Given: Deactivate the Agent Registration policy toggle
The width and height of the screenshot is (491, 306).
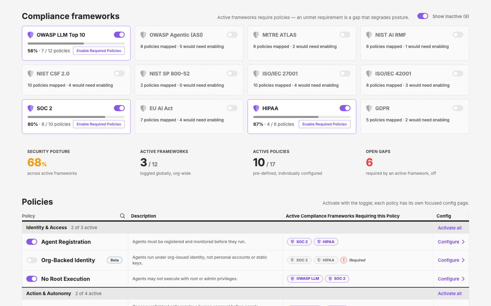Looking at the screenshot, I should [32, 242].
